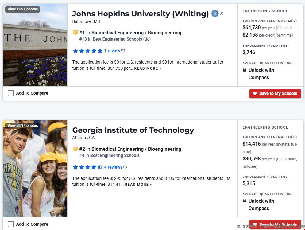
Task: Click the Johns Hopkins five-star rating
Action: [87, 51]
